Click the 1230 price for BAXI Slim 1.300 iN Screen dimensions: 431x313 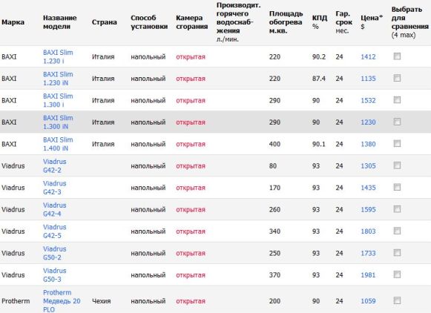coord(368,122)
